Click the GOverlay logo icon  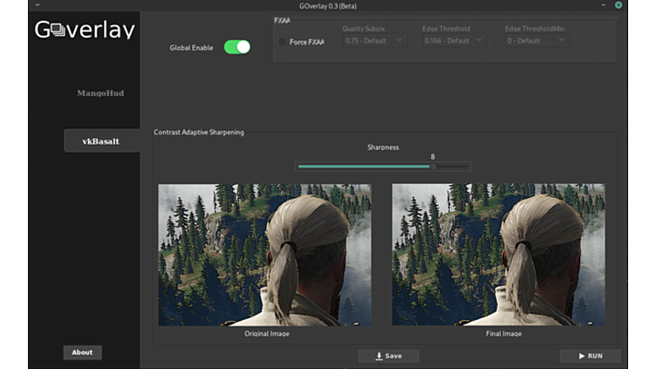[58, 31]
